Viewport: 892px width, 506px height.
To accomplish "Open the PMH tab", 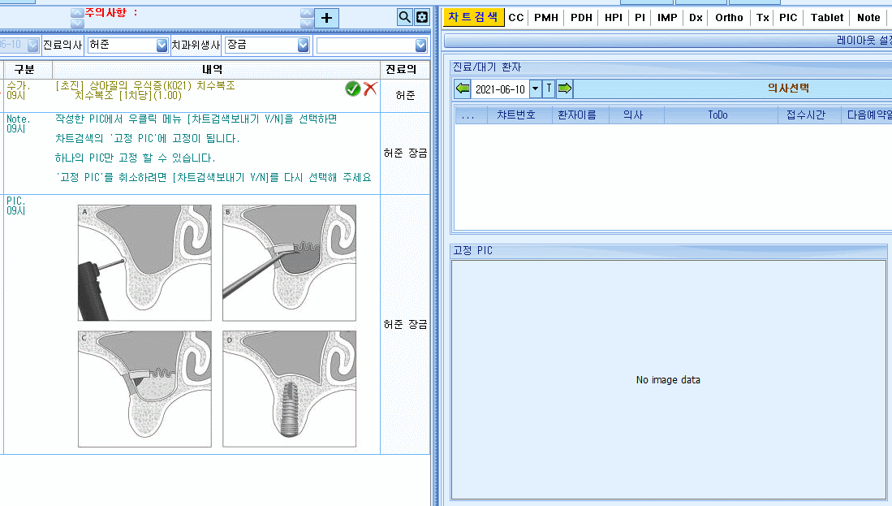I will tap(546, 18).
